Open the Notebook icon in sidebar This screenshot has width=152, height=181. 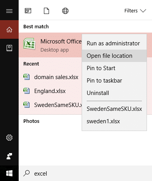[x=9, y=48]
